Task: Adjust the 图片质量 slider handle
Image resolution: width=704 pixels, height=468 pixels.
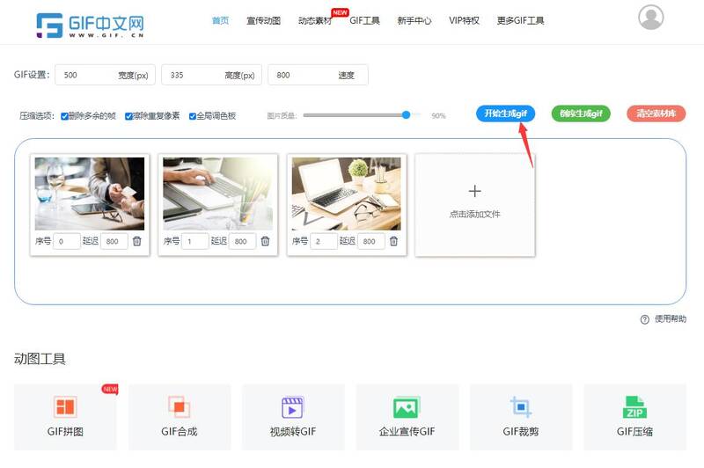Action: (406, 115)
